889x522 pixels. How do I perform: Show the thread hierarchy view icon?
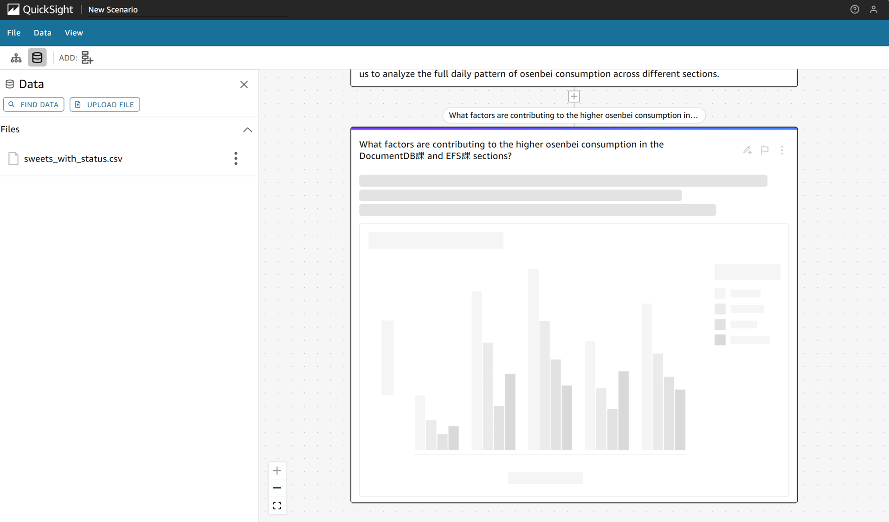pos(16,58)
